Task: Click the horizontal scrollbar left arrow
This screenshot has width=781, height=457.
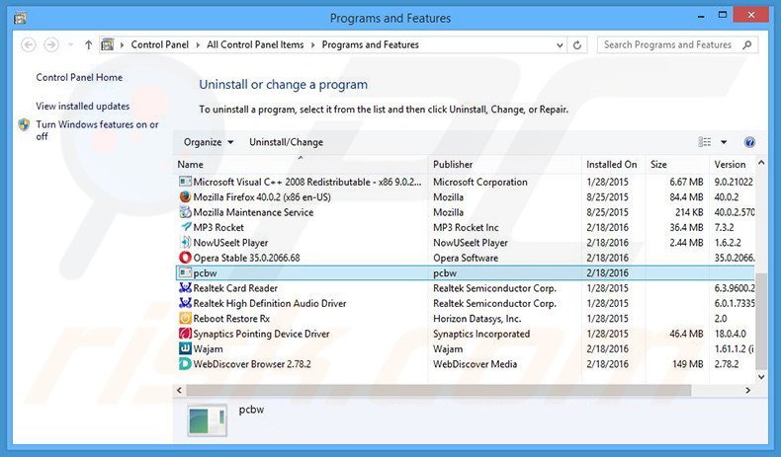Action: coord(179,390)
